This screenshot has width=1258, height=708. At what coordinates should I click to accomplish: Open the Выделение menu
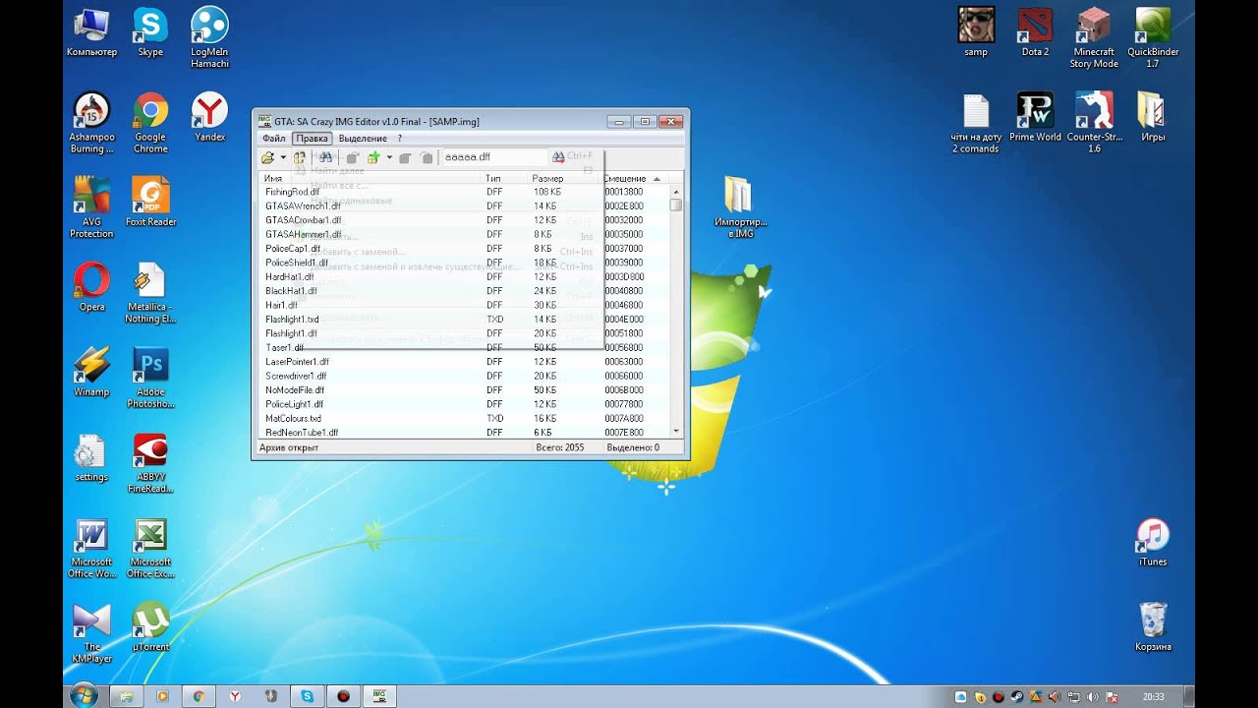click(x=363, y=139)
